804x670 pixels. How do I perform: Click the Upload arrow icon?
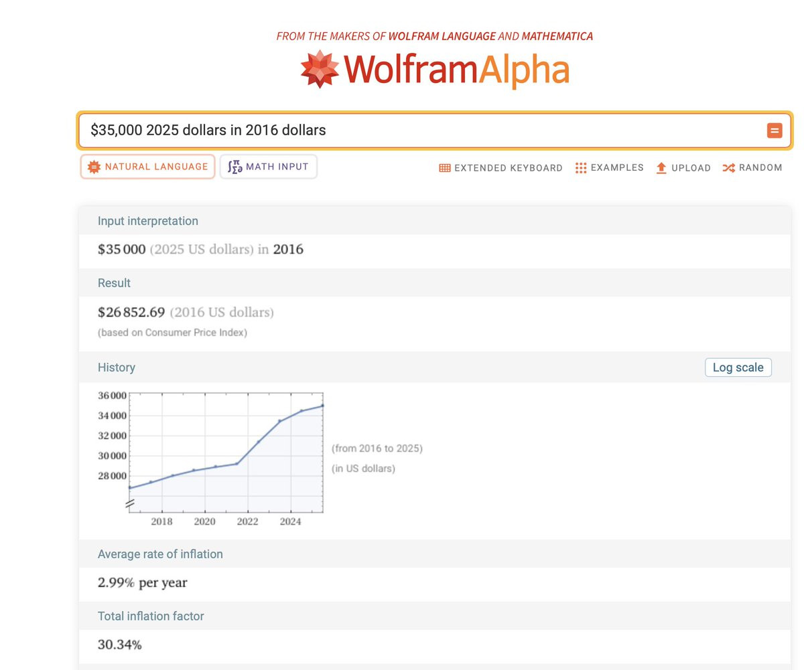click(661, 168)
